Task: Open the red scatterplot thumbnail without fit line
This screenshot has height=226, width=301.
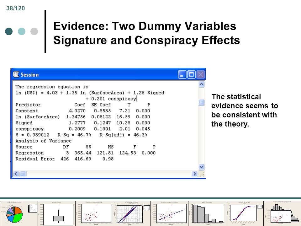Action: (x=94, y=213)
